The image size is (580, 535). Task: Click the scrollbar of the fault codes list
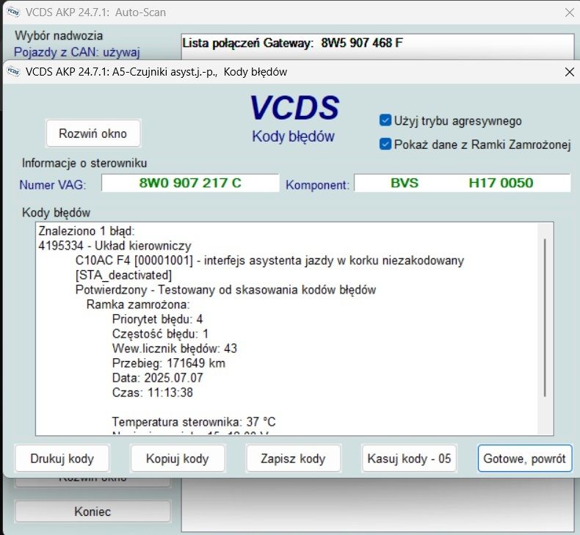[545, 318]
